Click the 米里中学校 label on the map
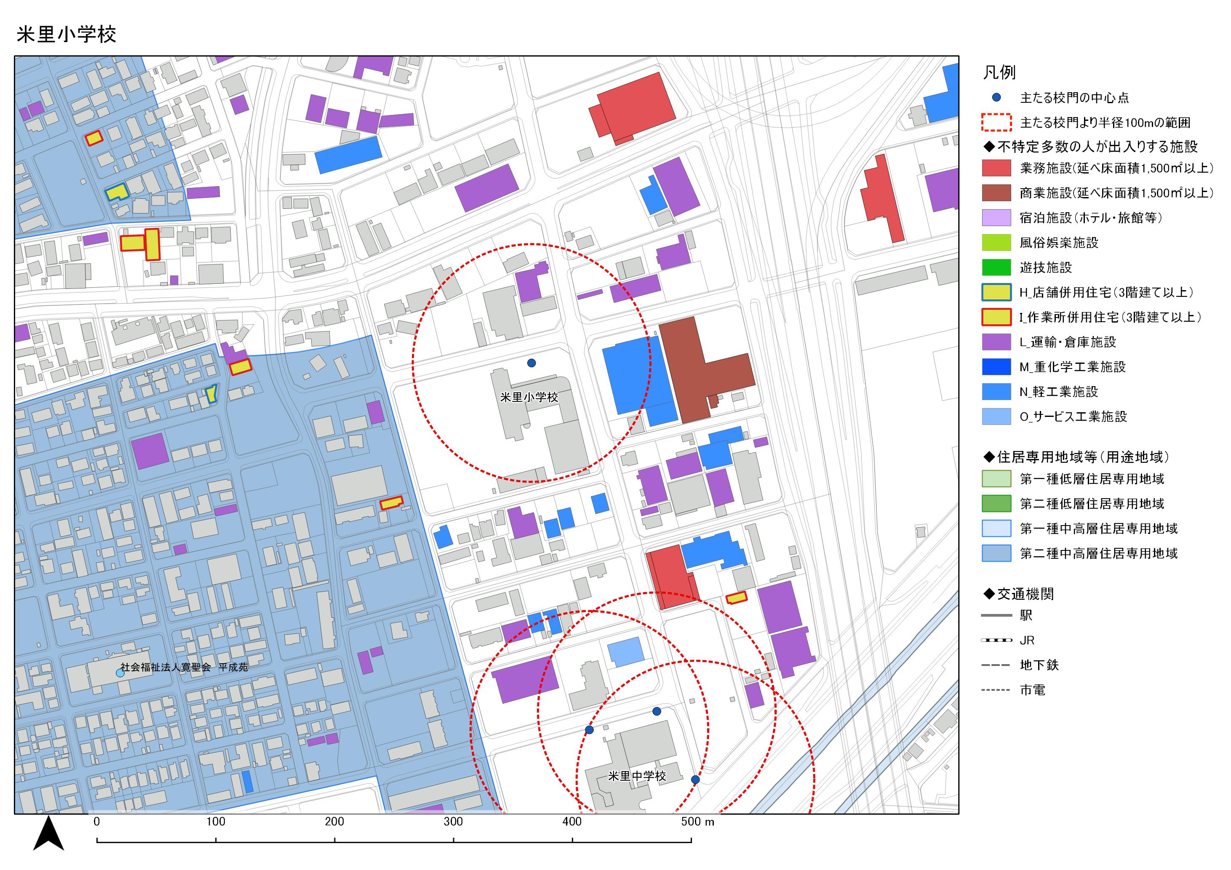The width and height of the screenshot is (1231, 870). point(637,776)
